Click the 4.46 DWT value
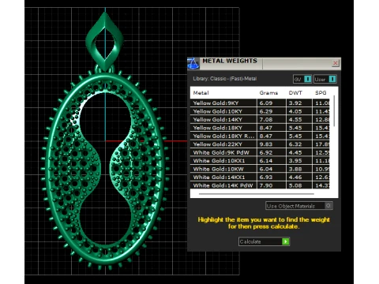 (295, 177)
